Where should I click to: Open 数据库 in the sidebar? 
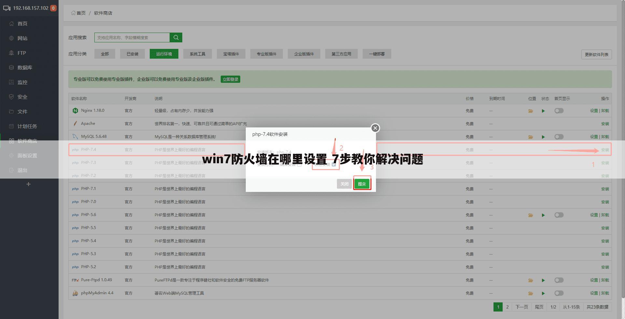25,67
